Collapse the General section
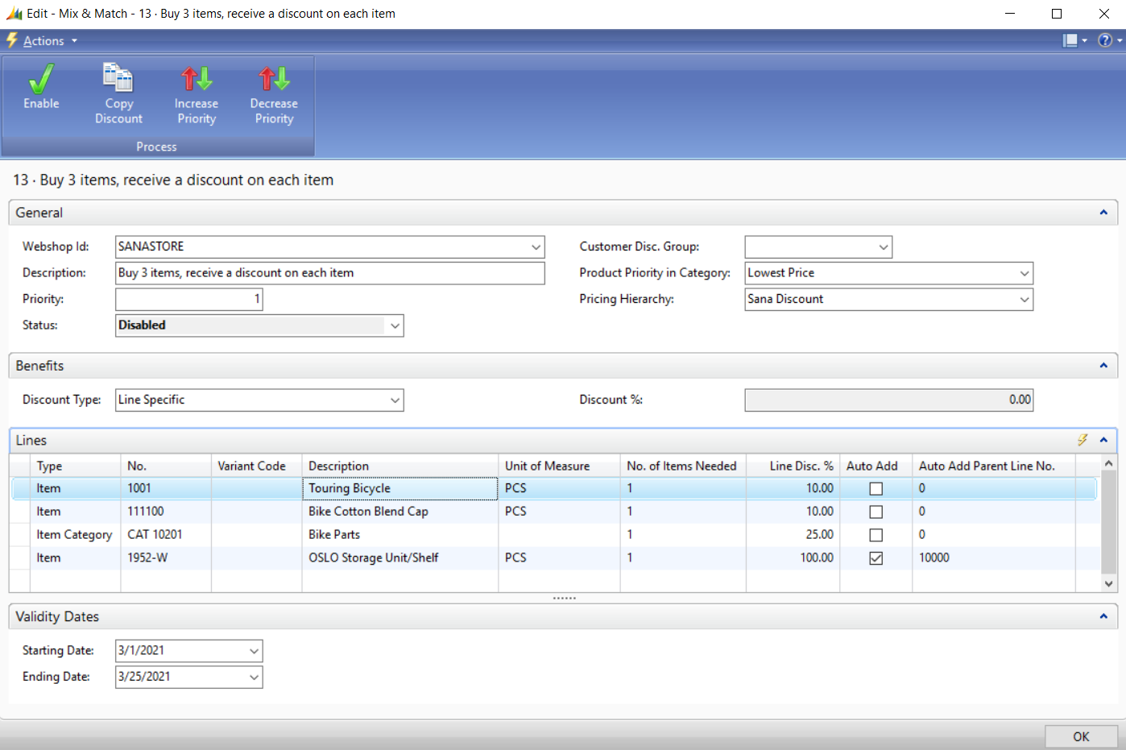The height and width of the screenshot is (750, 1126). (1103, 213)
